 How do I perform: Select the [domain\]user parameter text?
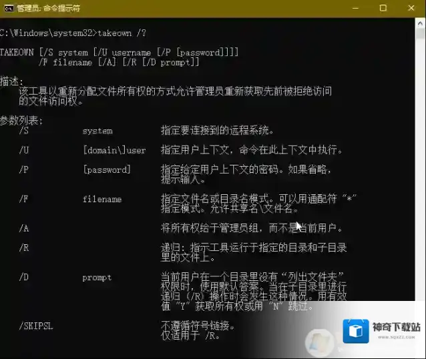tap(114, 150)
